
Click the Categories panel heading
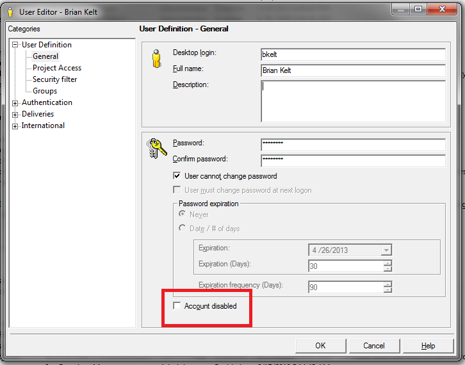pos(24,29)
